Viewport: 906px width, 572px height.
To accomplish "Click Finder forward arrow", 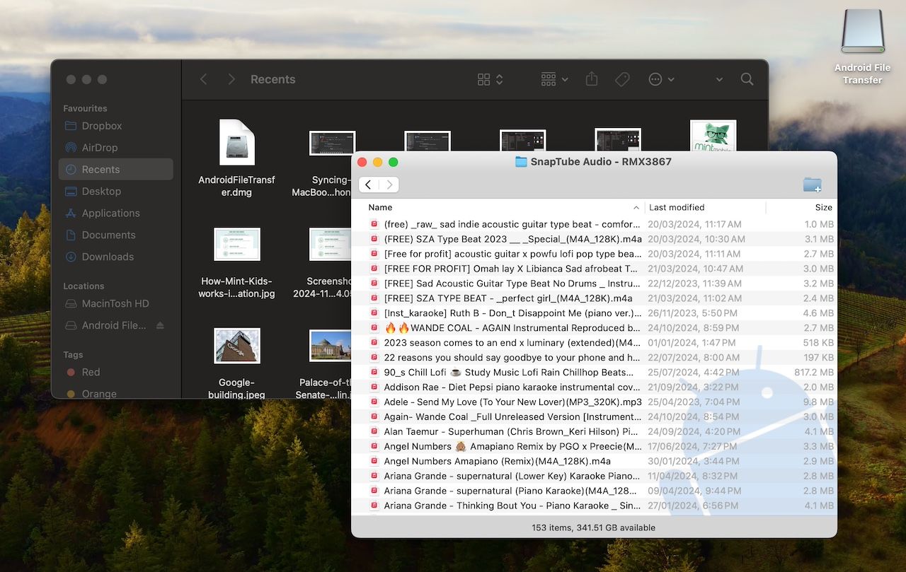I will pos(231,79).
